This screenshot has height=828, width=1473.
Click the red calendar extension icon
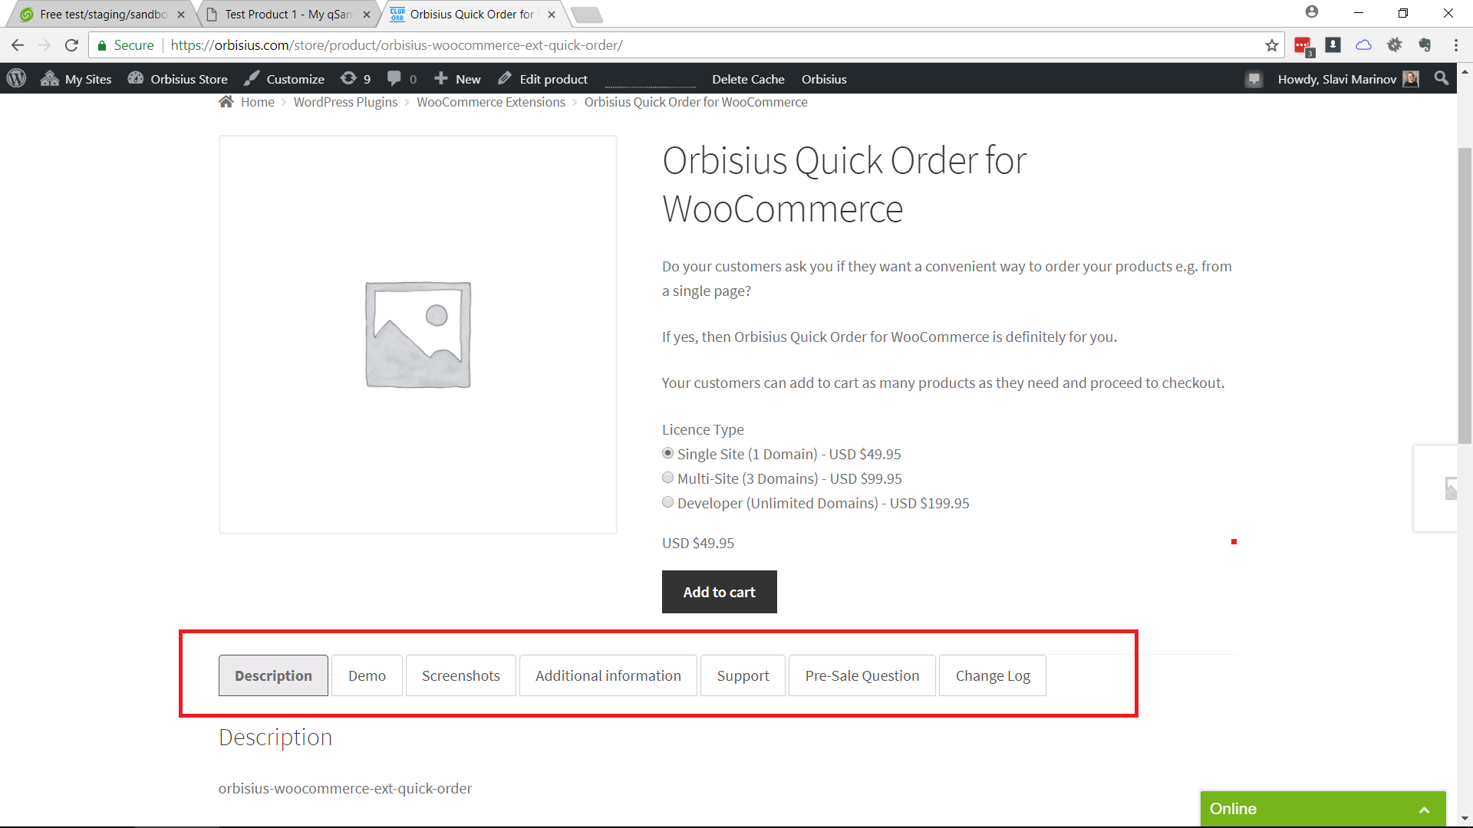1303,46
